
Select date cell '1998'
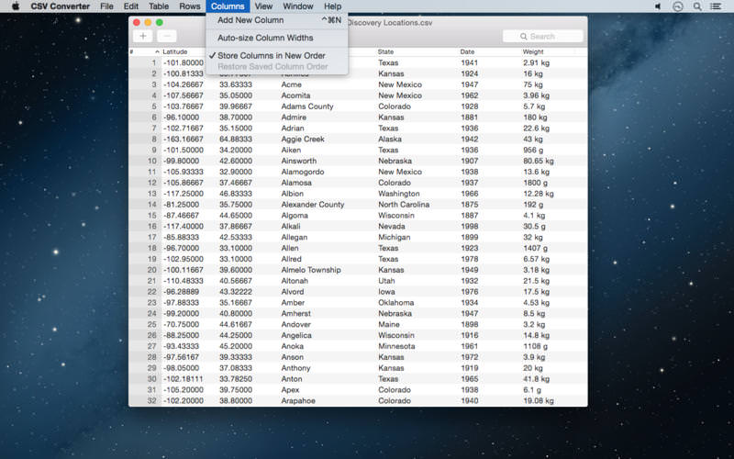[x=469, y=226]
